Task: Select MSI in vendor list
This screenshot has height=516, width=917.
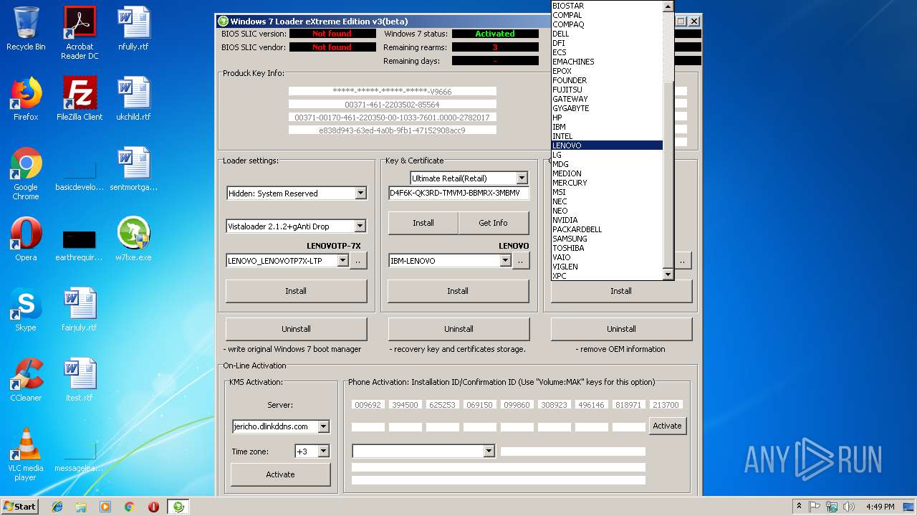Action: click(x=607, y=192)
